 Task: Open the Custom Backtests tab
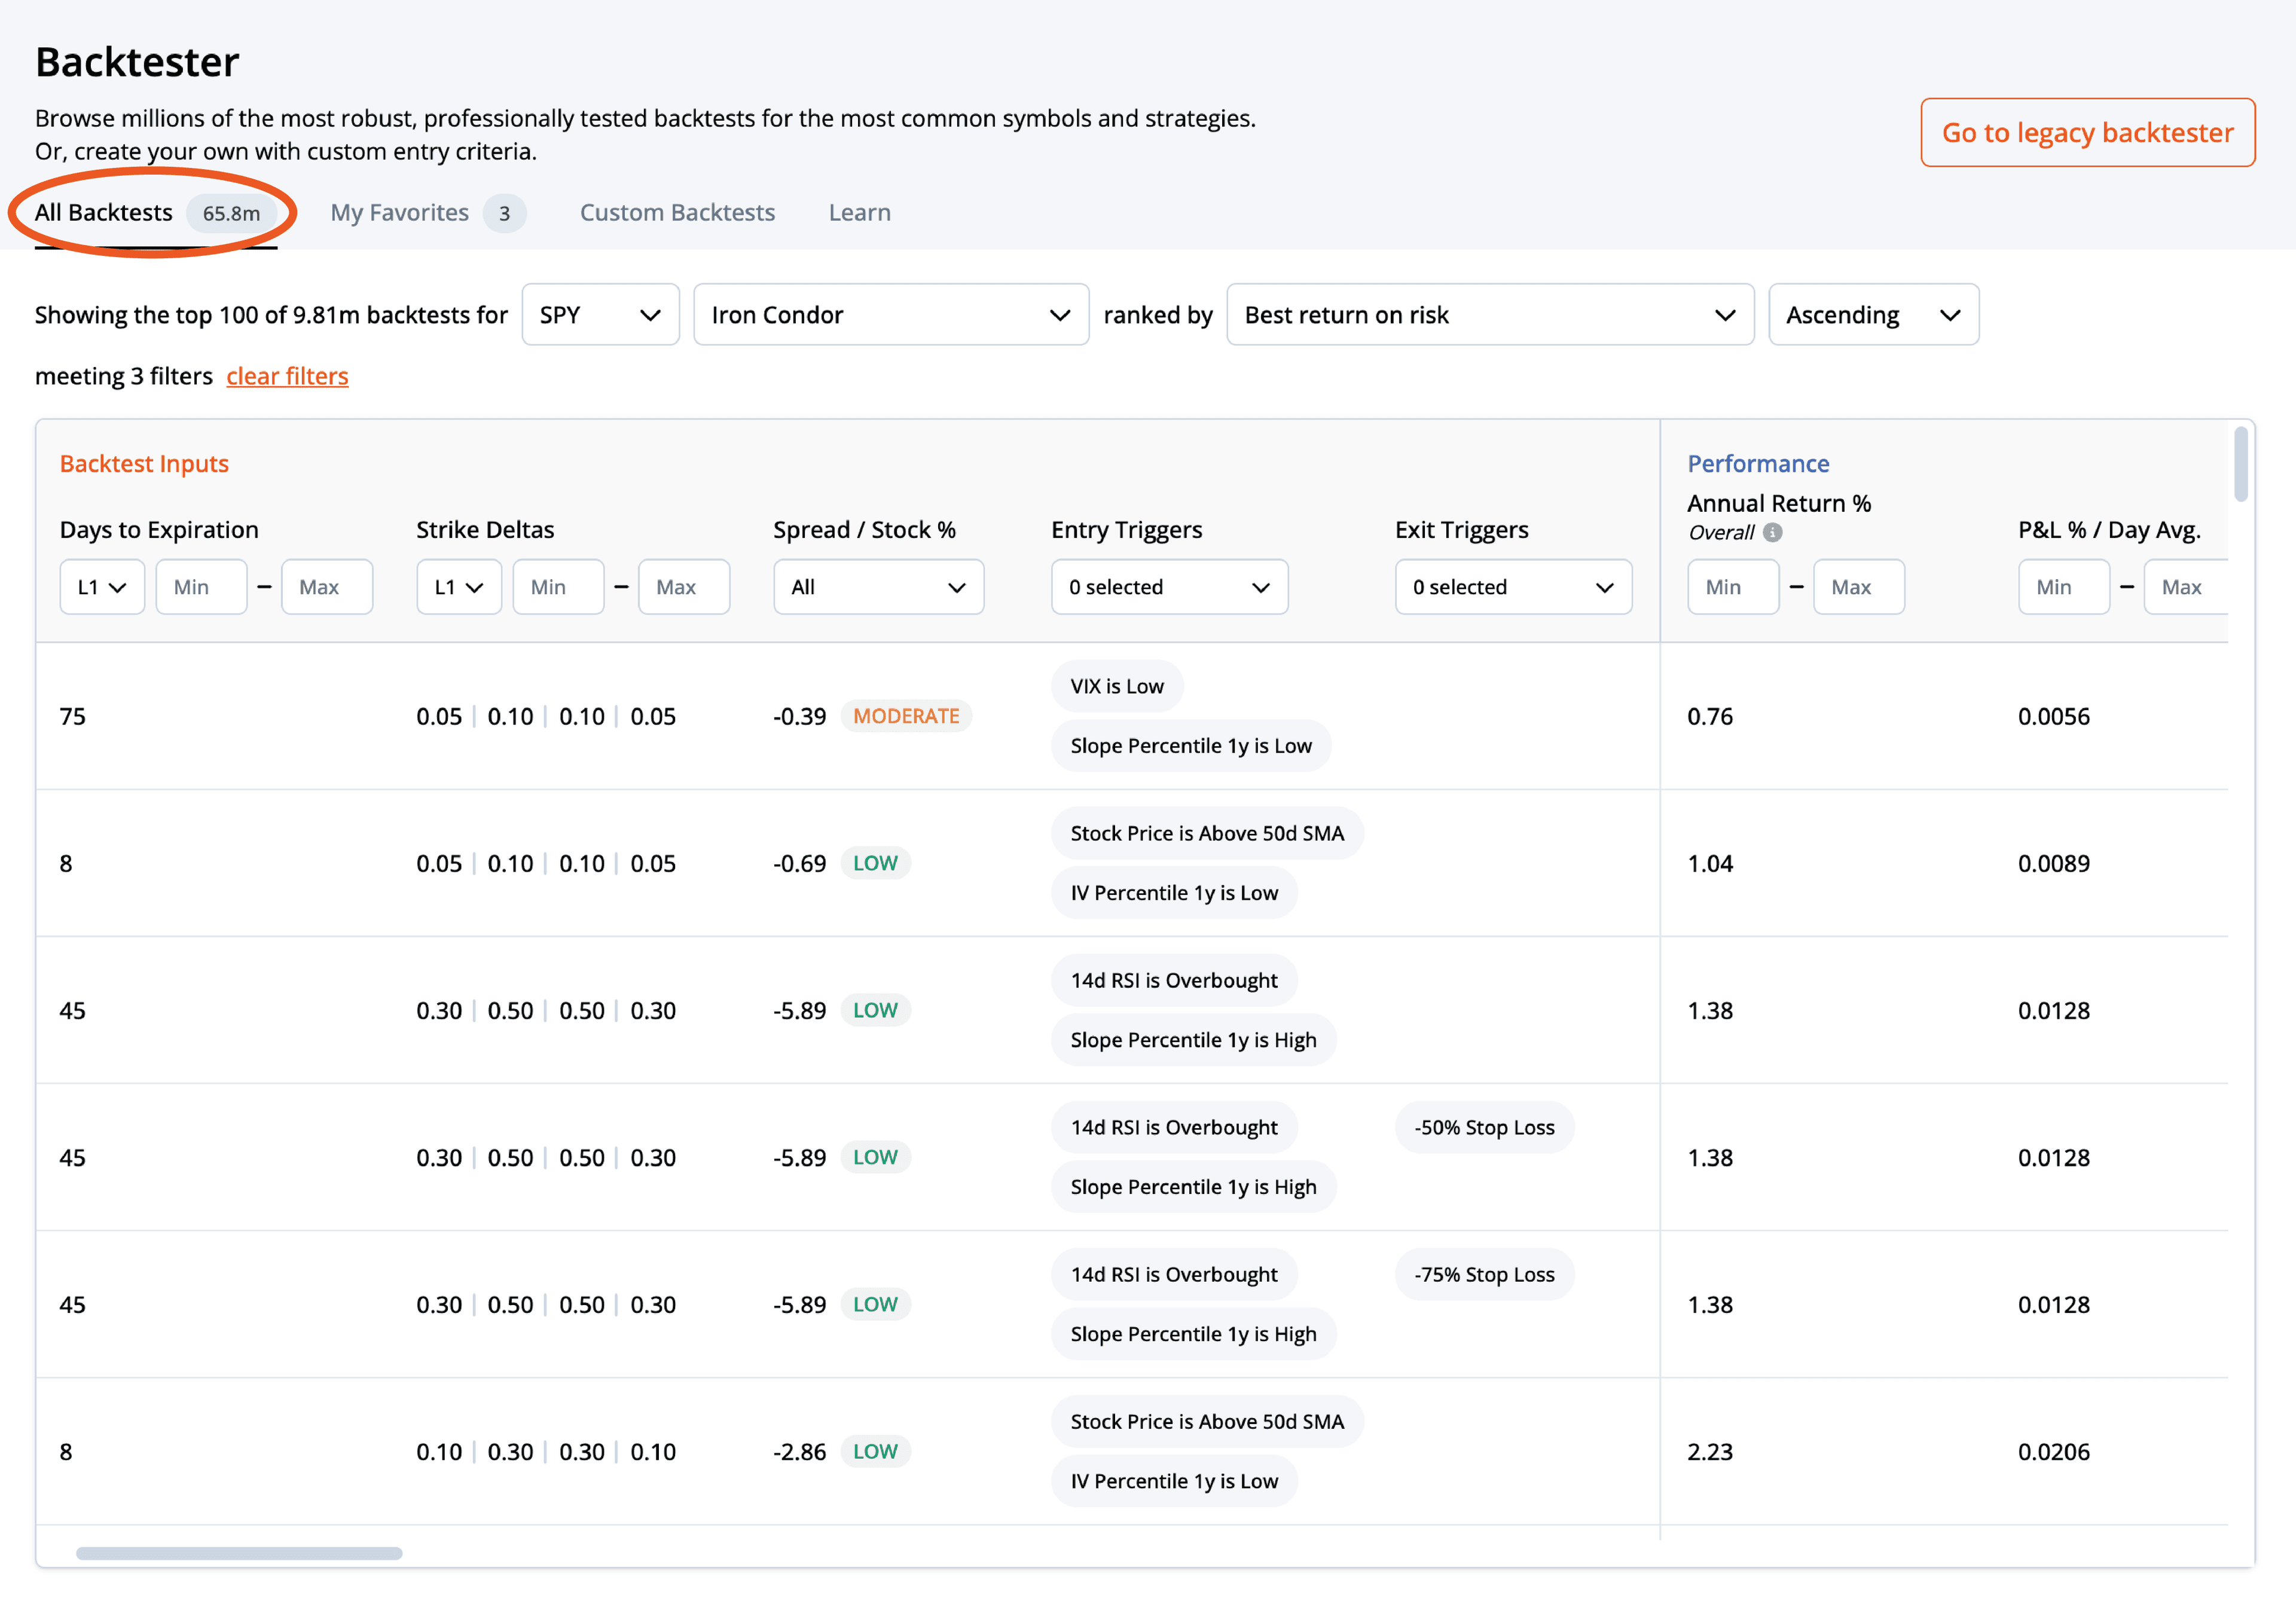click(677, 213)
